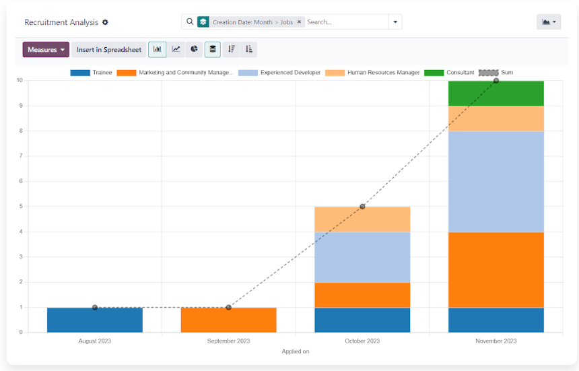Open the graph view switcher dropdown

click(x=548, y=22)
